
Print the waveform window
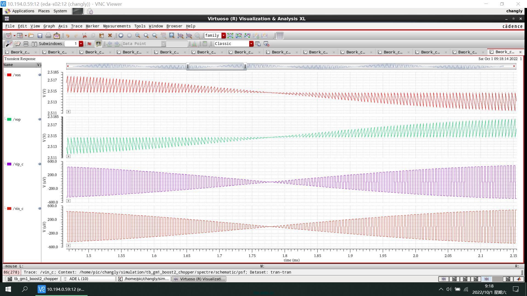[48, 36]
